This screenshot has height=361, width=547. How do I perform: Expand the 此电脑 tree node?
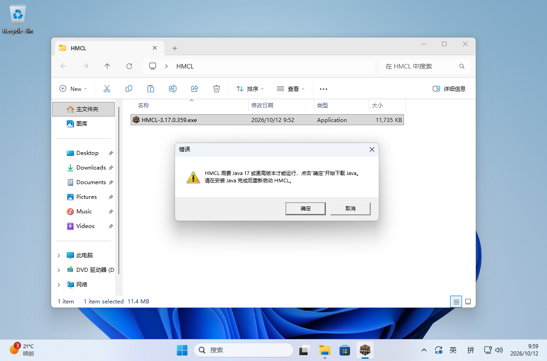[58, 255]
